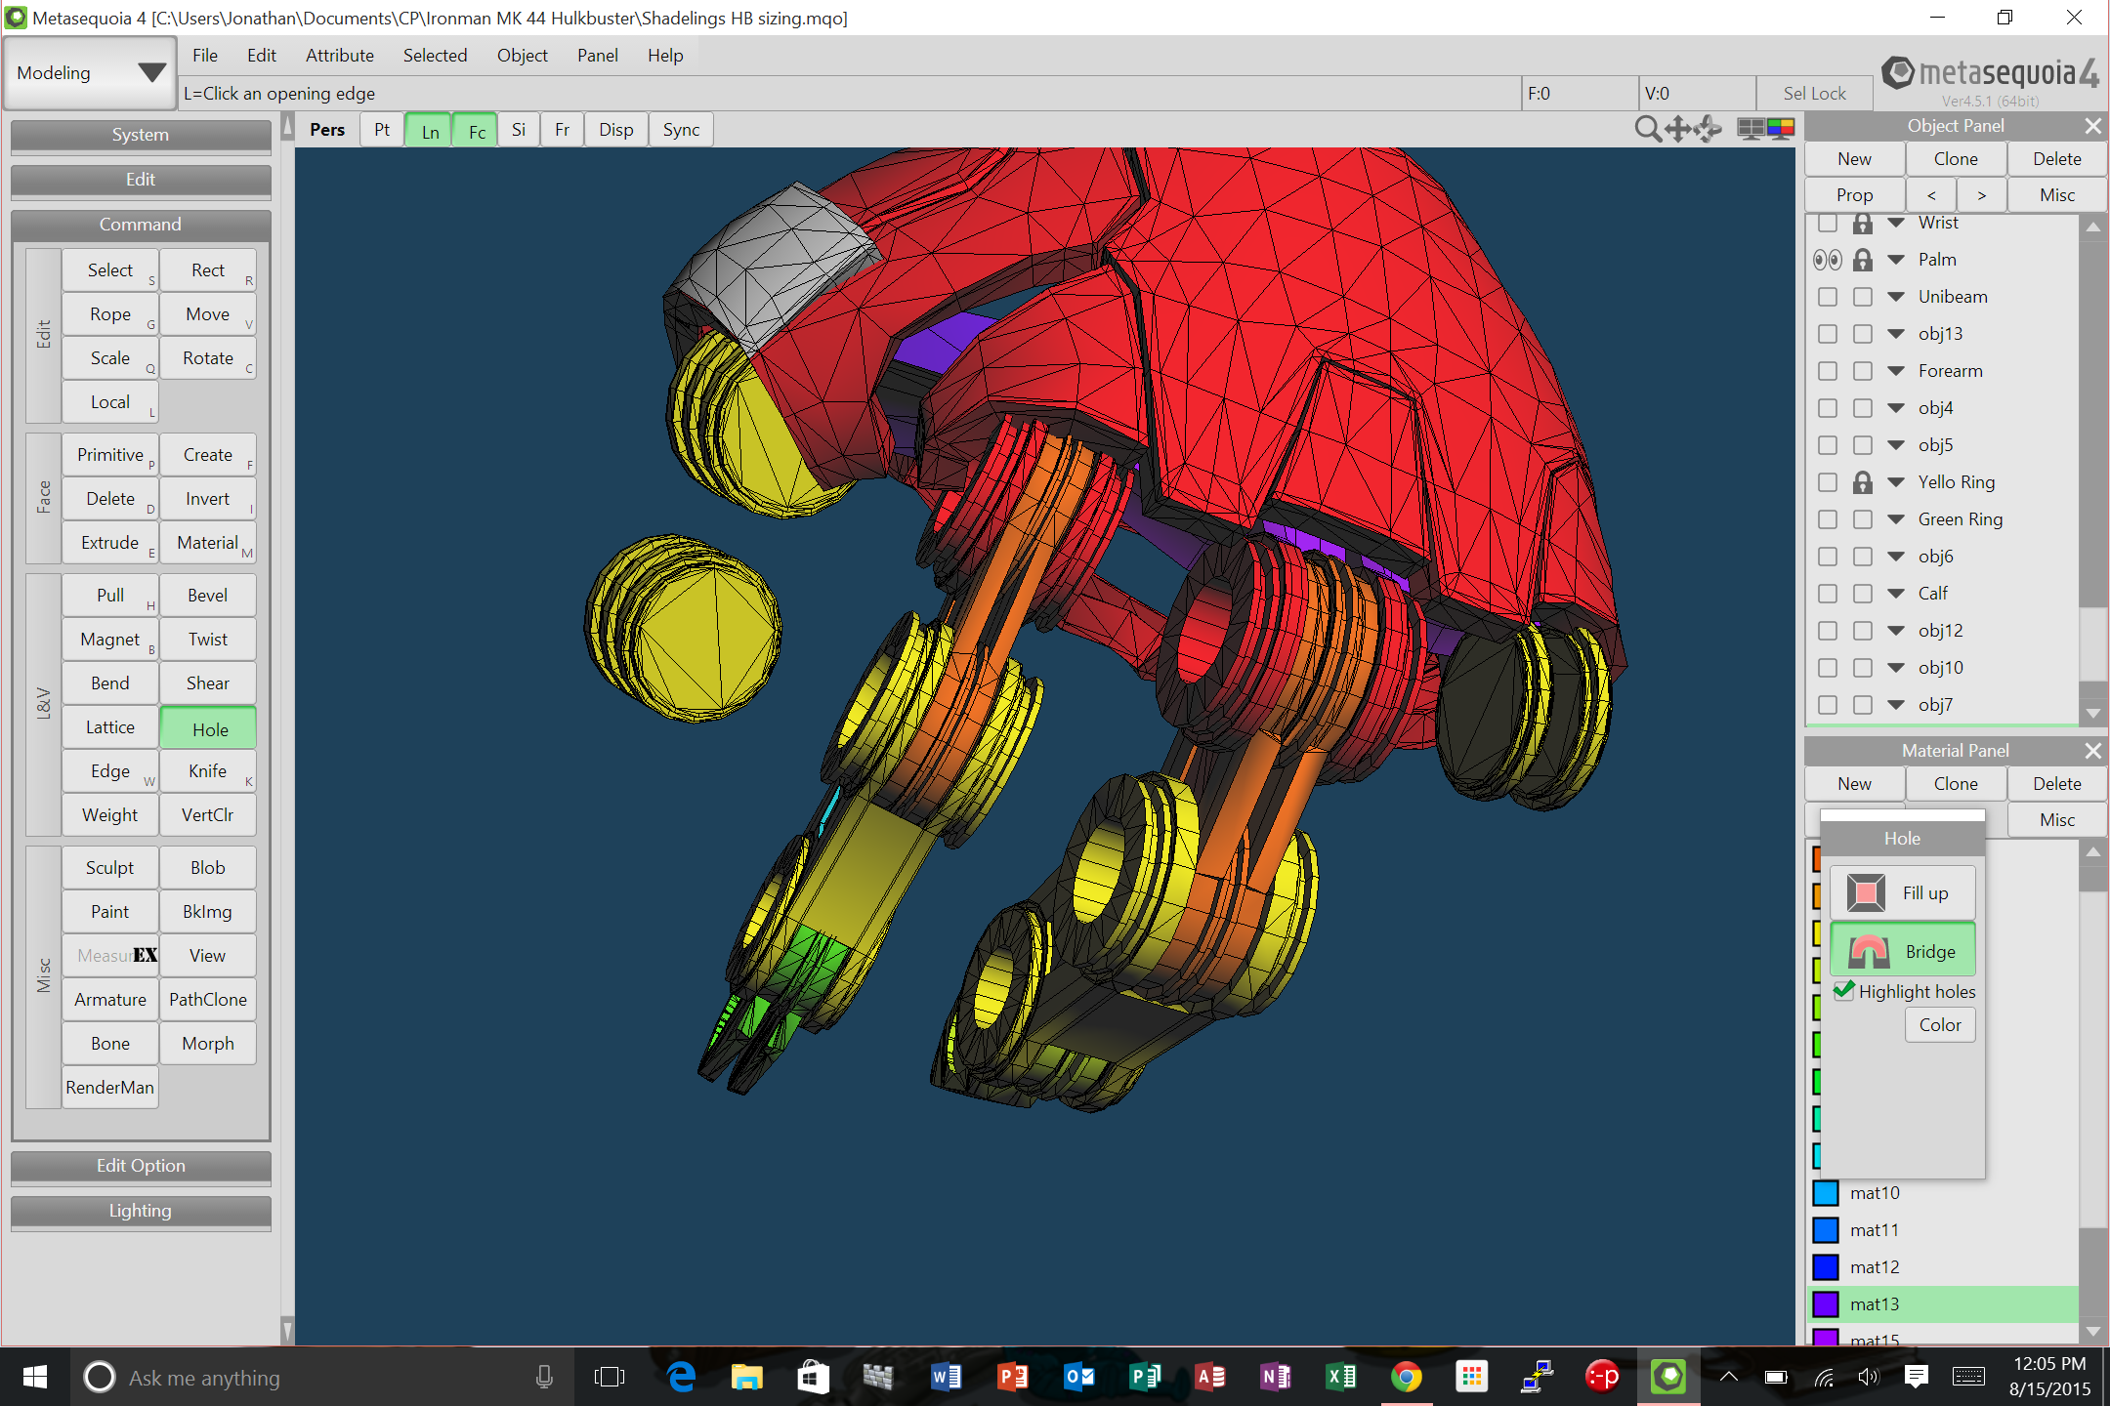Toggle lock checkbox of obj13
Viewport: 2110px width, 1406px height.
click(1862, 334)
